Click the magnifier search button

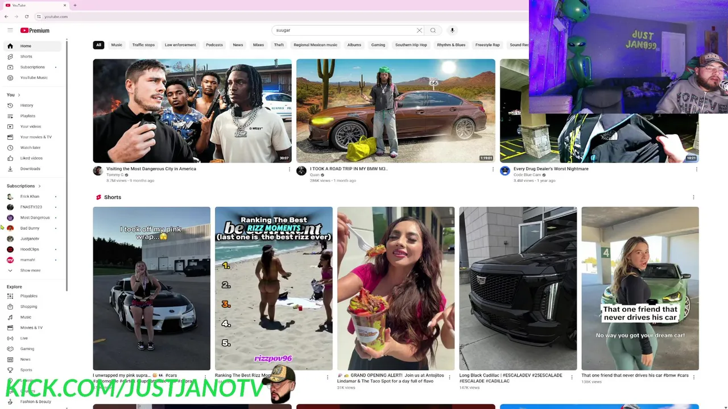tap(433, 30)
